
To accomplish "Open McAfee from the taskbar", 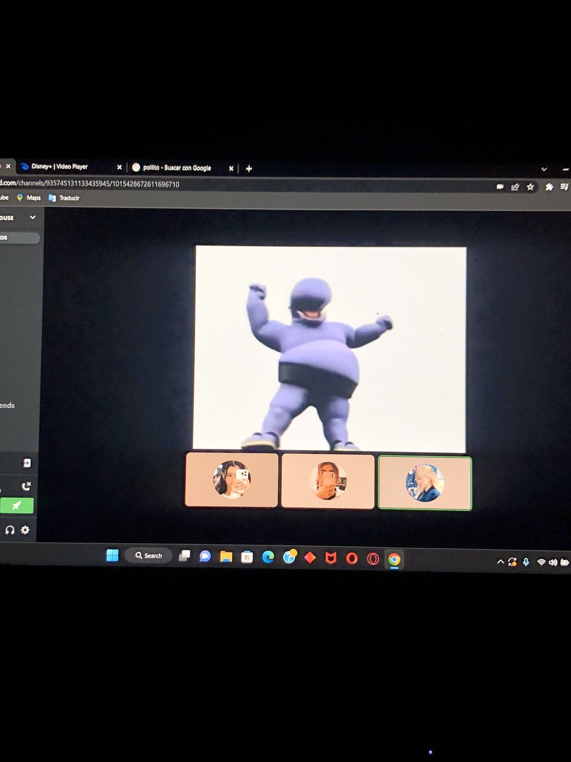I will pos(331,559).
